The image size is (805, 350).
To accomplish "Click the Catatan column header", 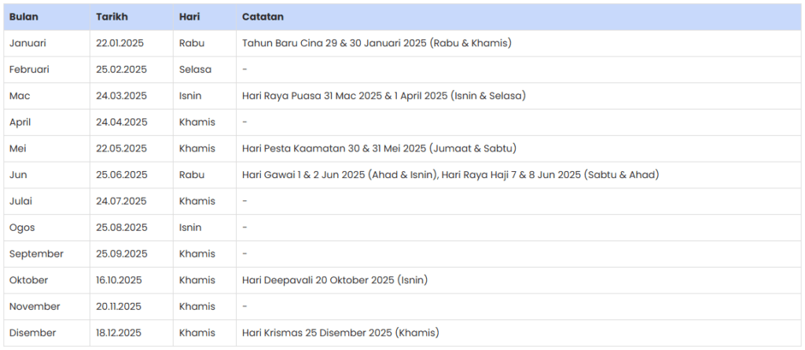I will tap(263, 17).
